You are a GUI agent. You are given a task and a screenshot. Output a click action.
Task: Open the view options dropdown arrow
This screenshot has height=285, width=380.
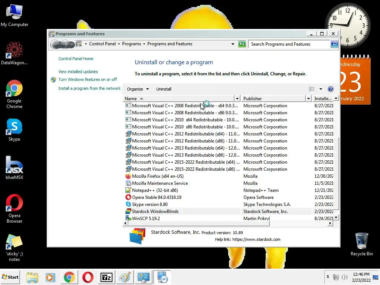[321, 89]
